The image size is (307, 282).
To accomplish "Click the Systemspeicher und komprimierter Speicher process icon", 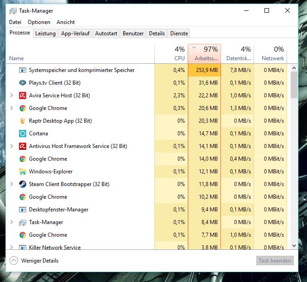I will point(23,70).
